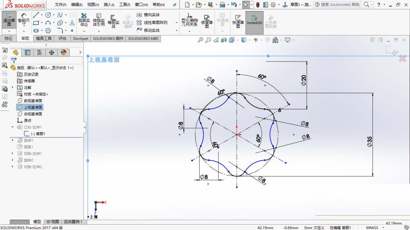Open the 文件 file menu
This screenshot has height=230, width=410.
click(x=60, y=5)
